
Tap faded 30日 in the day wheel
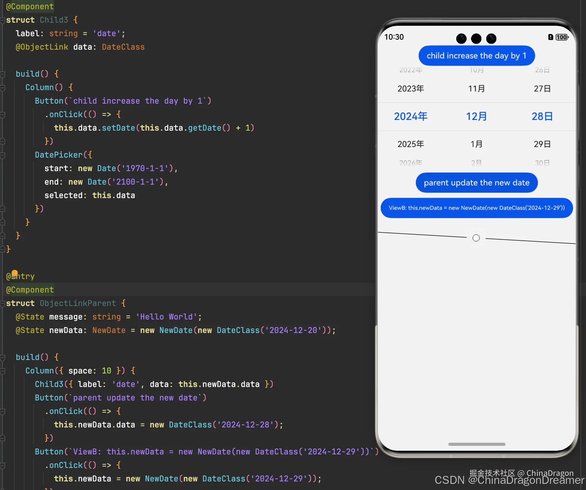542,163
